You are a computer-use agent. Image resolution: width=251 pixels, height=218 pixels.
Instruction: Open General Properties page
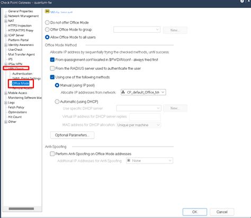(x=21, y=11)
